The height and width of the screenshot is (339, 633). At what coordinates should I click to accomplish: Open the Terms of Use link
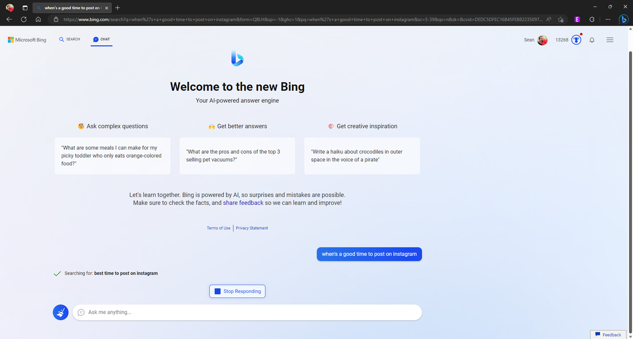click(219, 228)
